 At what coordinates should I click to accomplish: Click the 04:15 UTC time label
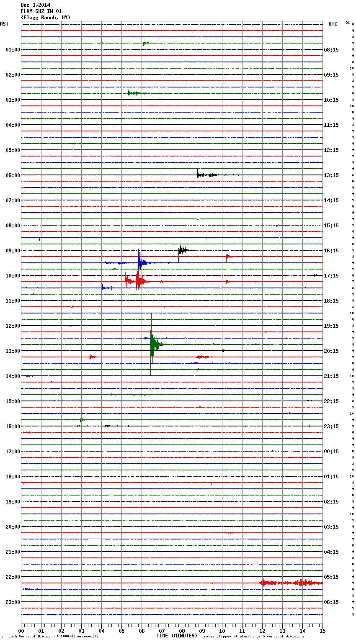point(331,552)
